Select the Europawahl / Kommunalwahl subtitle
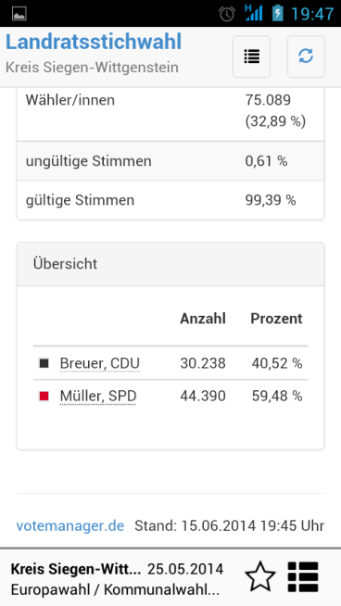Viewport: 341px width, 606px height. point(115,589)
